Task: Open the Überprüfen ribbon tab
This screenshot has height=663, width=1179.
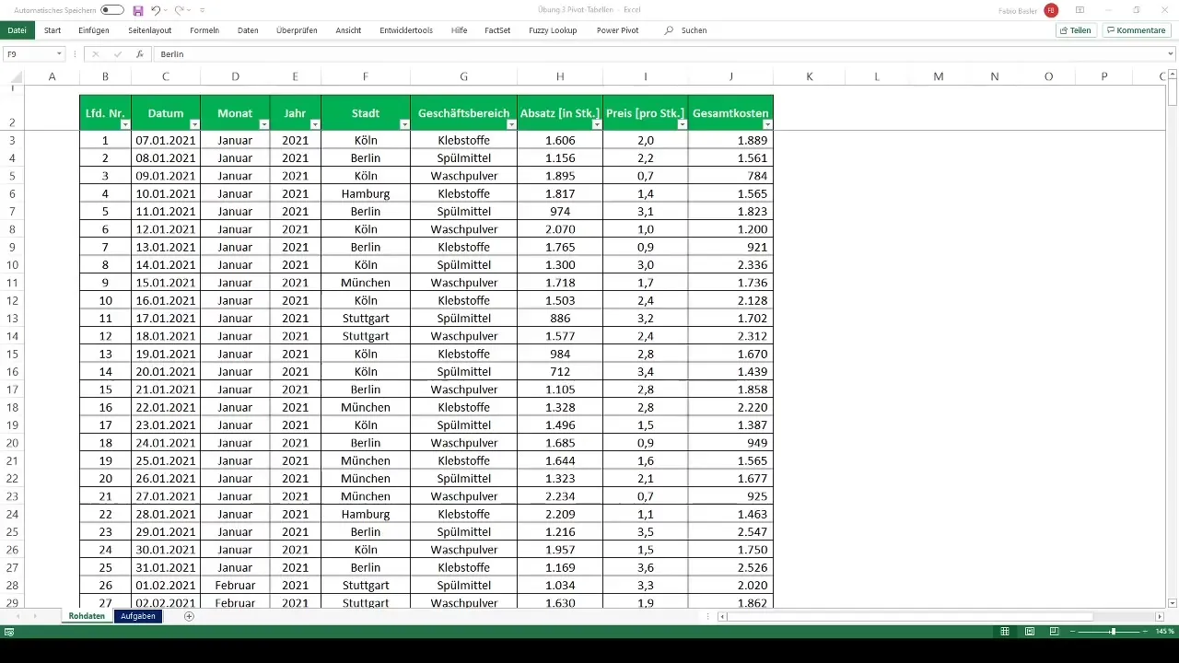Action: [297, 30]
